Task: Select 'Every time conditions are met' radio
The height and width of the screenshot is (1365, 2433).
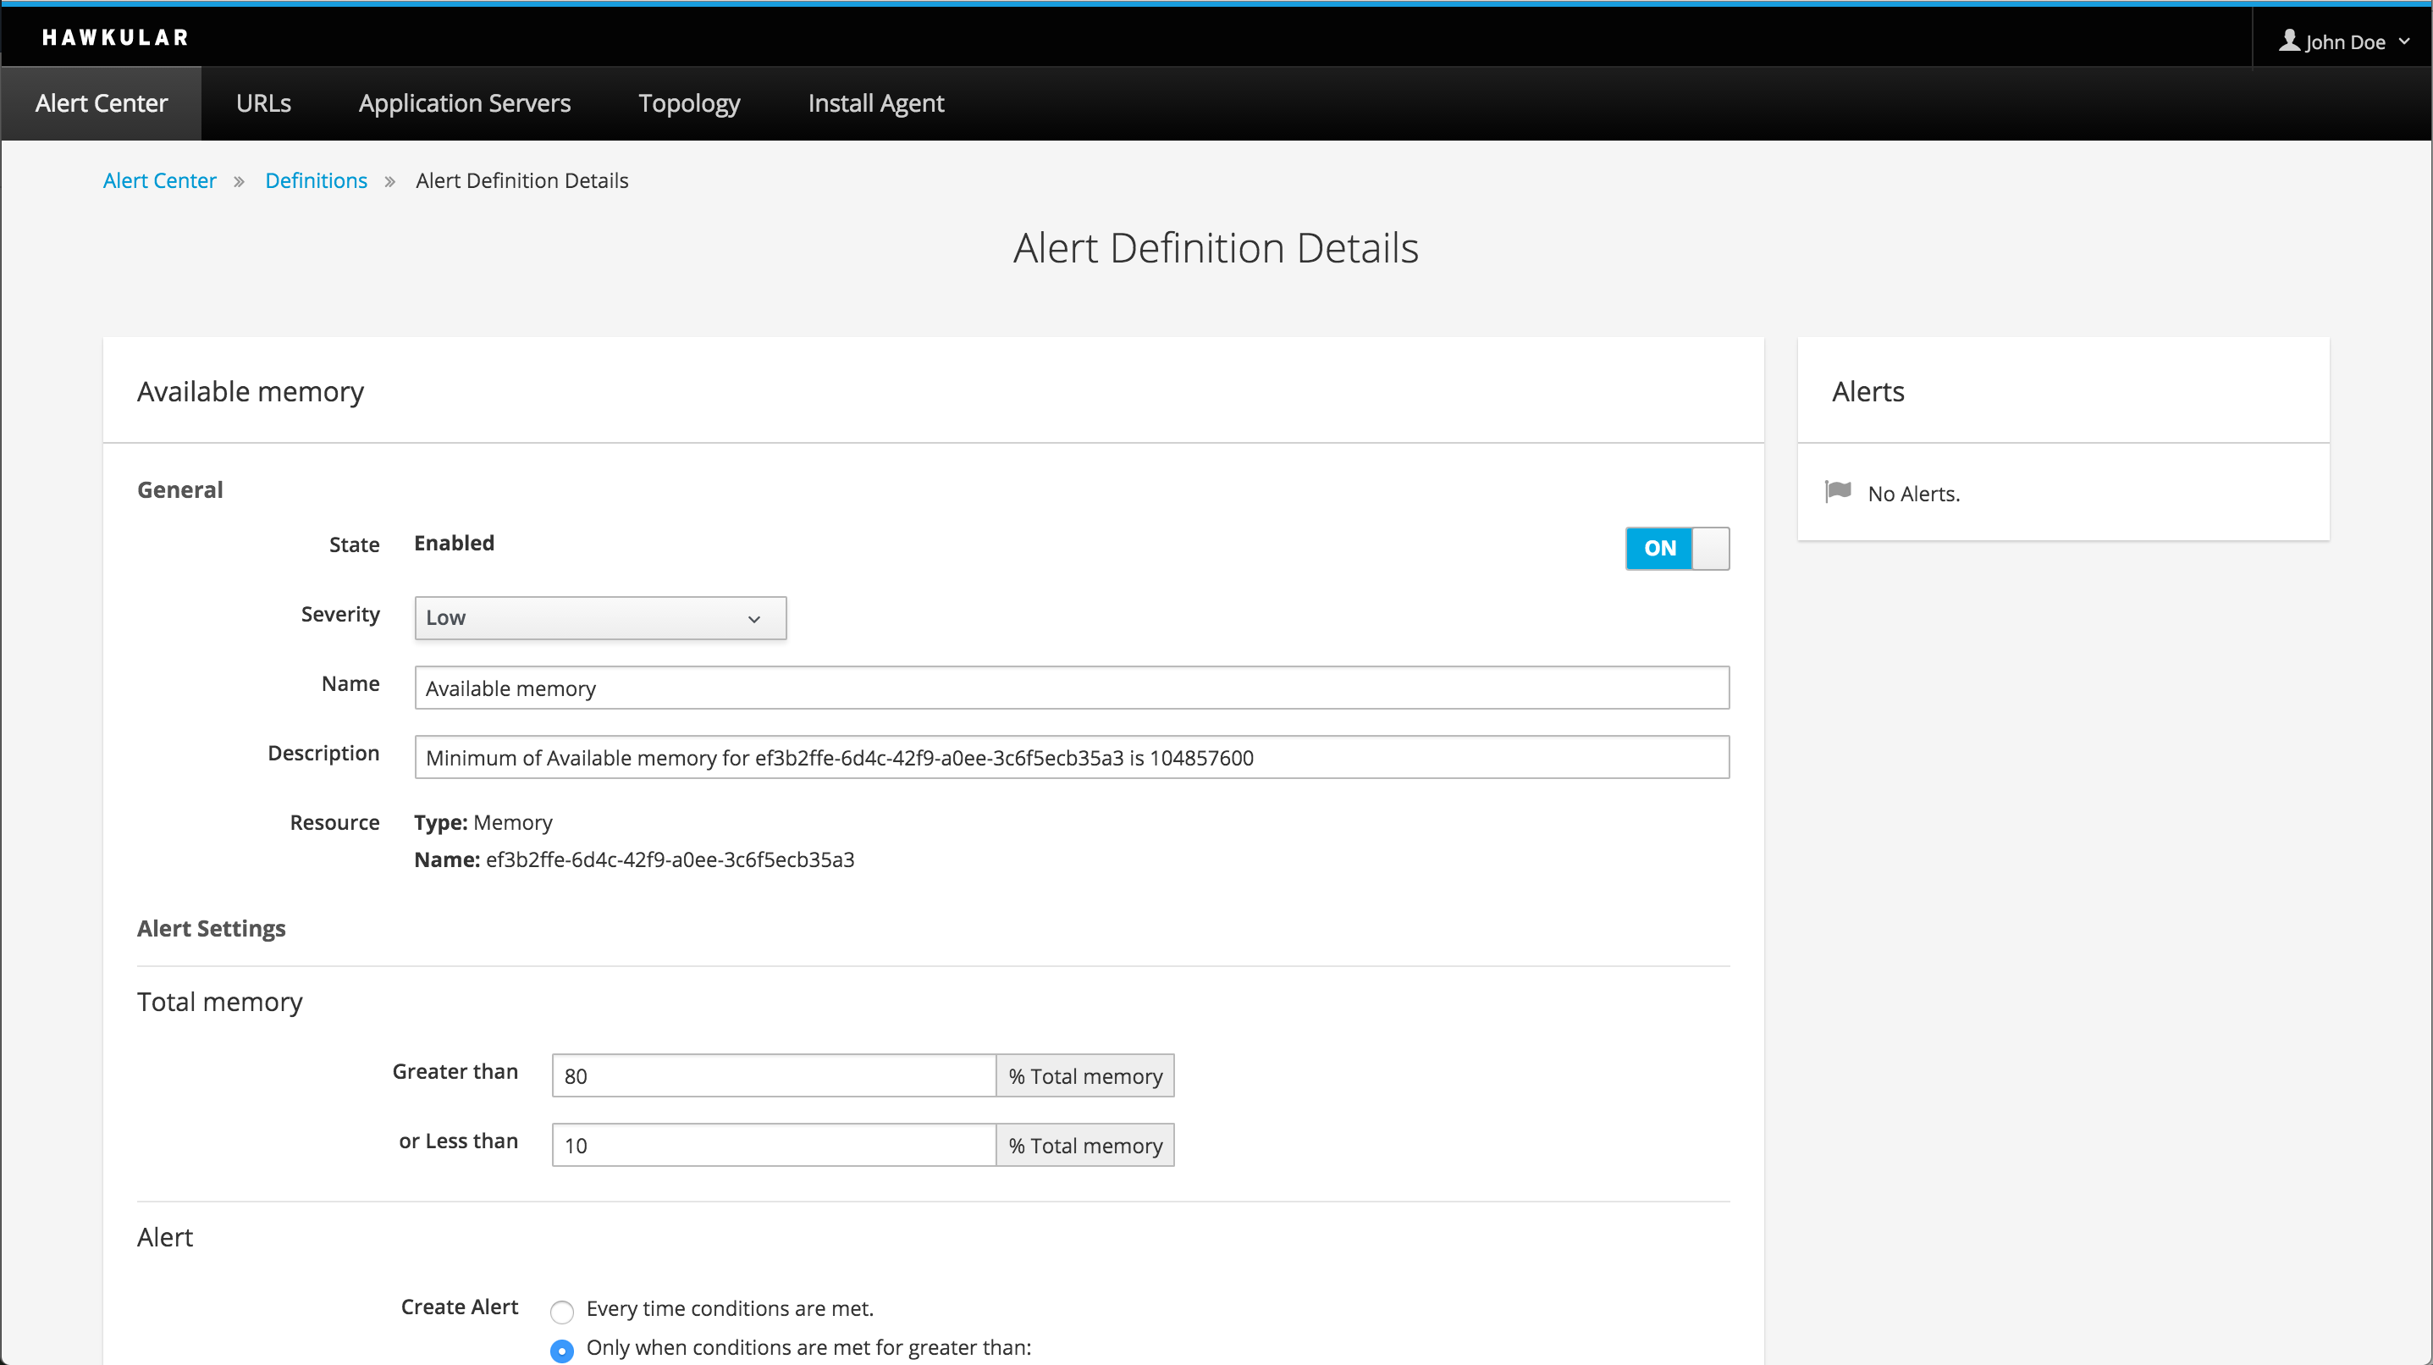Action: [x=562, y=1311]
